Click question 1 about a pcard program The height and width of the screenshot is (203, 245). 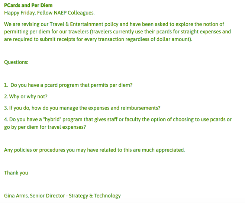(68, 85)
